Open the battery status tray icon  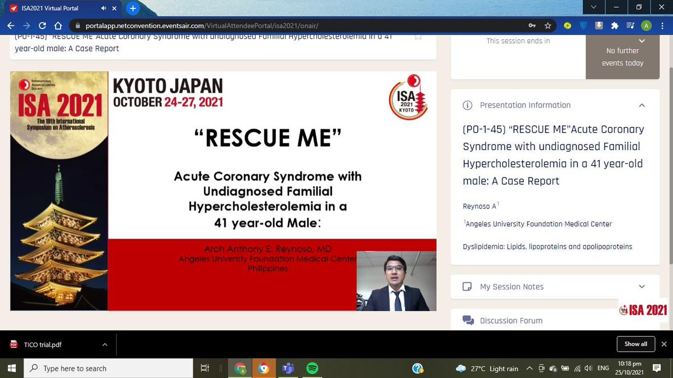[x=565, y=368]
